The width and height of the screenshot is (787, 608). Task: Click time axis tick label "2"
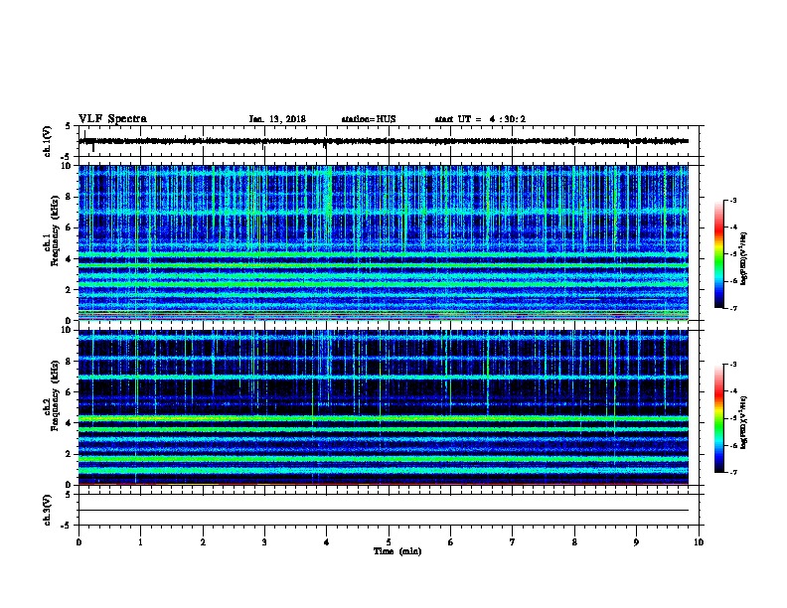tap(203, 541)
